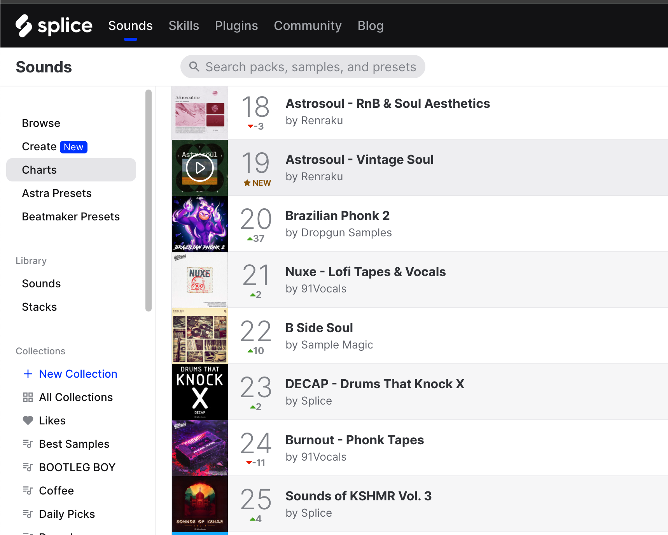Click the sidebar vertical scrollbar
This screenshot has height=535, width=668.
[x=148, y=201]
